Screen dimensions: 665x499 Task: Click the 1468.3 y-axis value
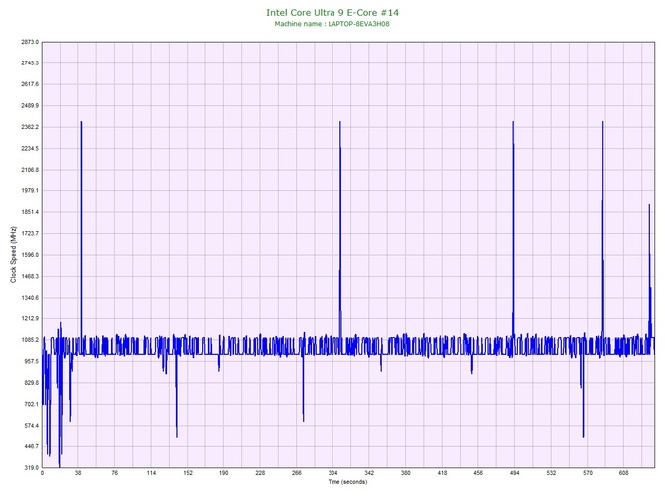pos(30,276)
